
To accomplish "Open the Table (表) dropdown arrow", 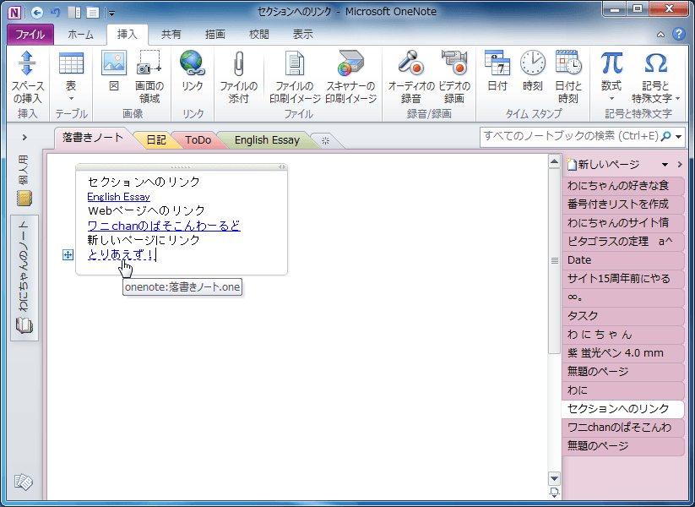I will pos(71,99).
